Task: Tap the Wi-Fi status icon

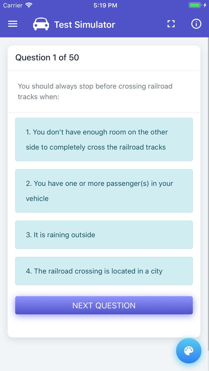Action: [x=29, y=5]
